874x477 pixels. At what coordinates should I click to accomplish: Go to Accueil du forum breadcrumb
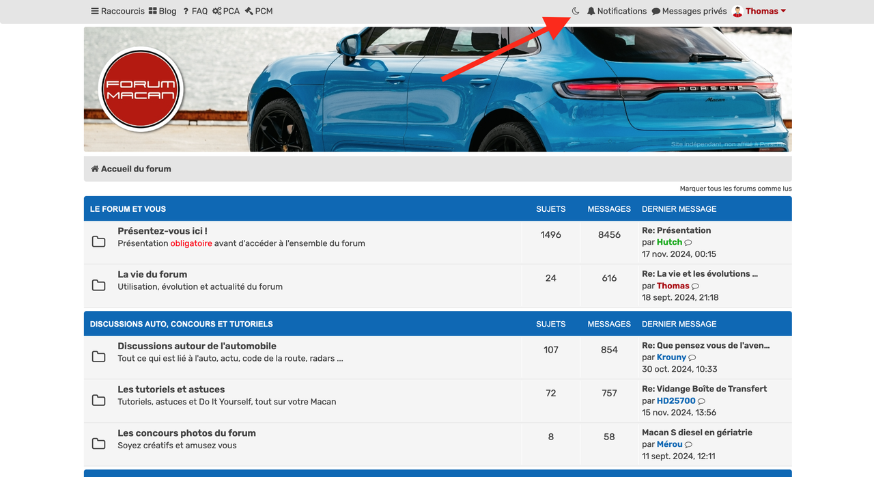(x=136, y=169)
